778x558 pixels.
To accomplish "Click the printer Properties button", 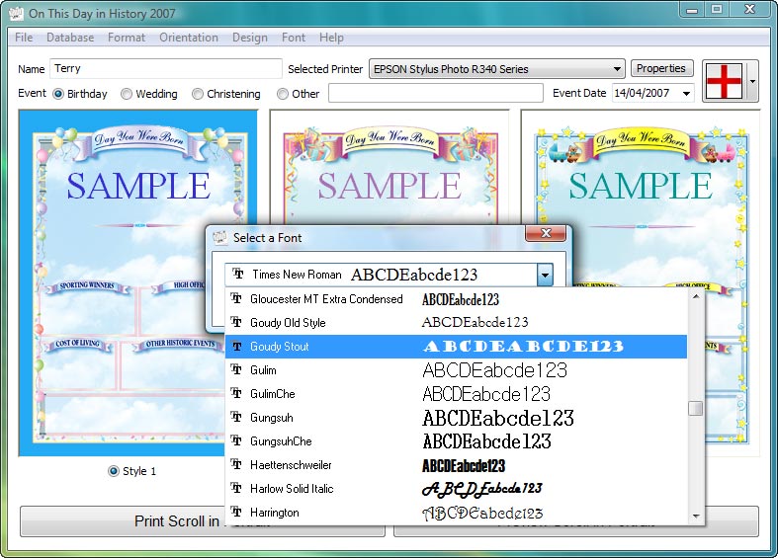I will tap(661, 68).
